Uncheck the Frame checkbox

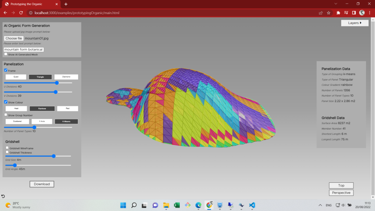(6, 70)
